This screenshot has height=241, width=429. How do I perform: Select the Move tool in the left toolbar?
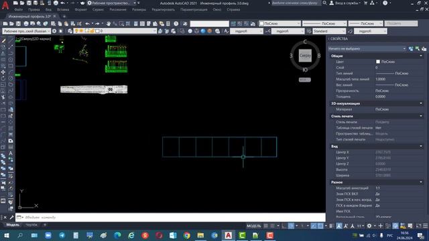(x=3, y=72)
